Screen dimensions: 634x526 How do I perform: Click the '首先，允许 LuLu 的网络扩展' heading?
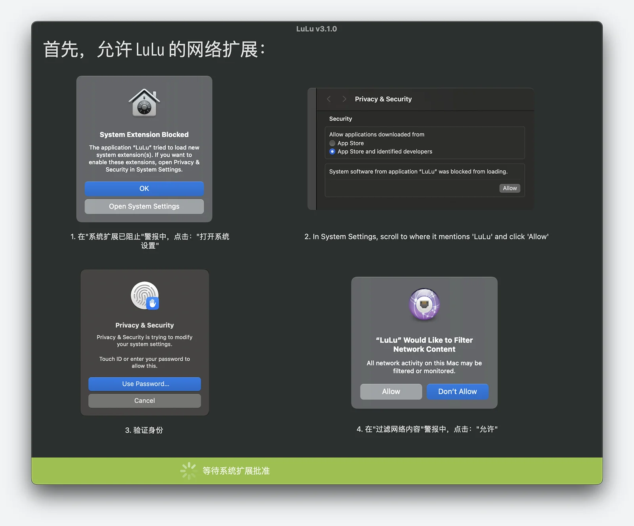(154, 50)
